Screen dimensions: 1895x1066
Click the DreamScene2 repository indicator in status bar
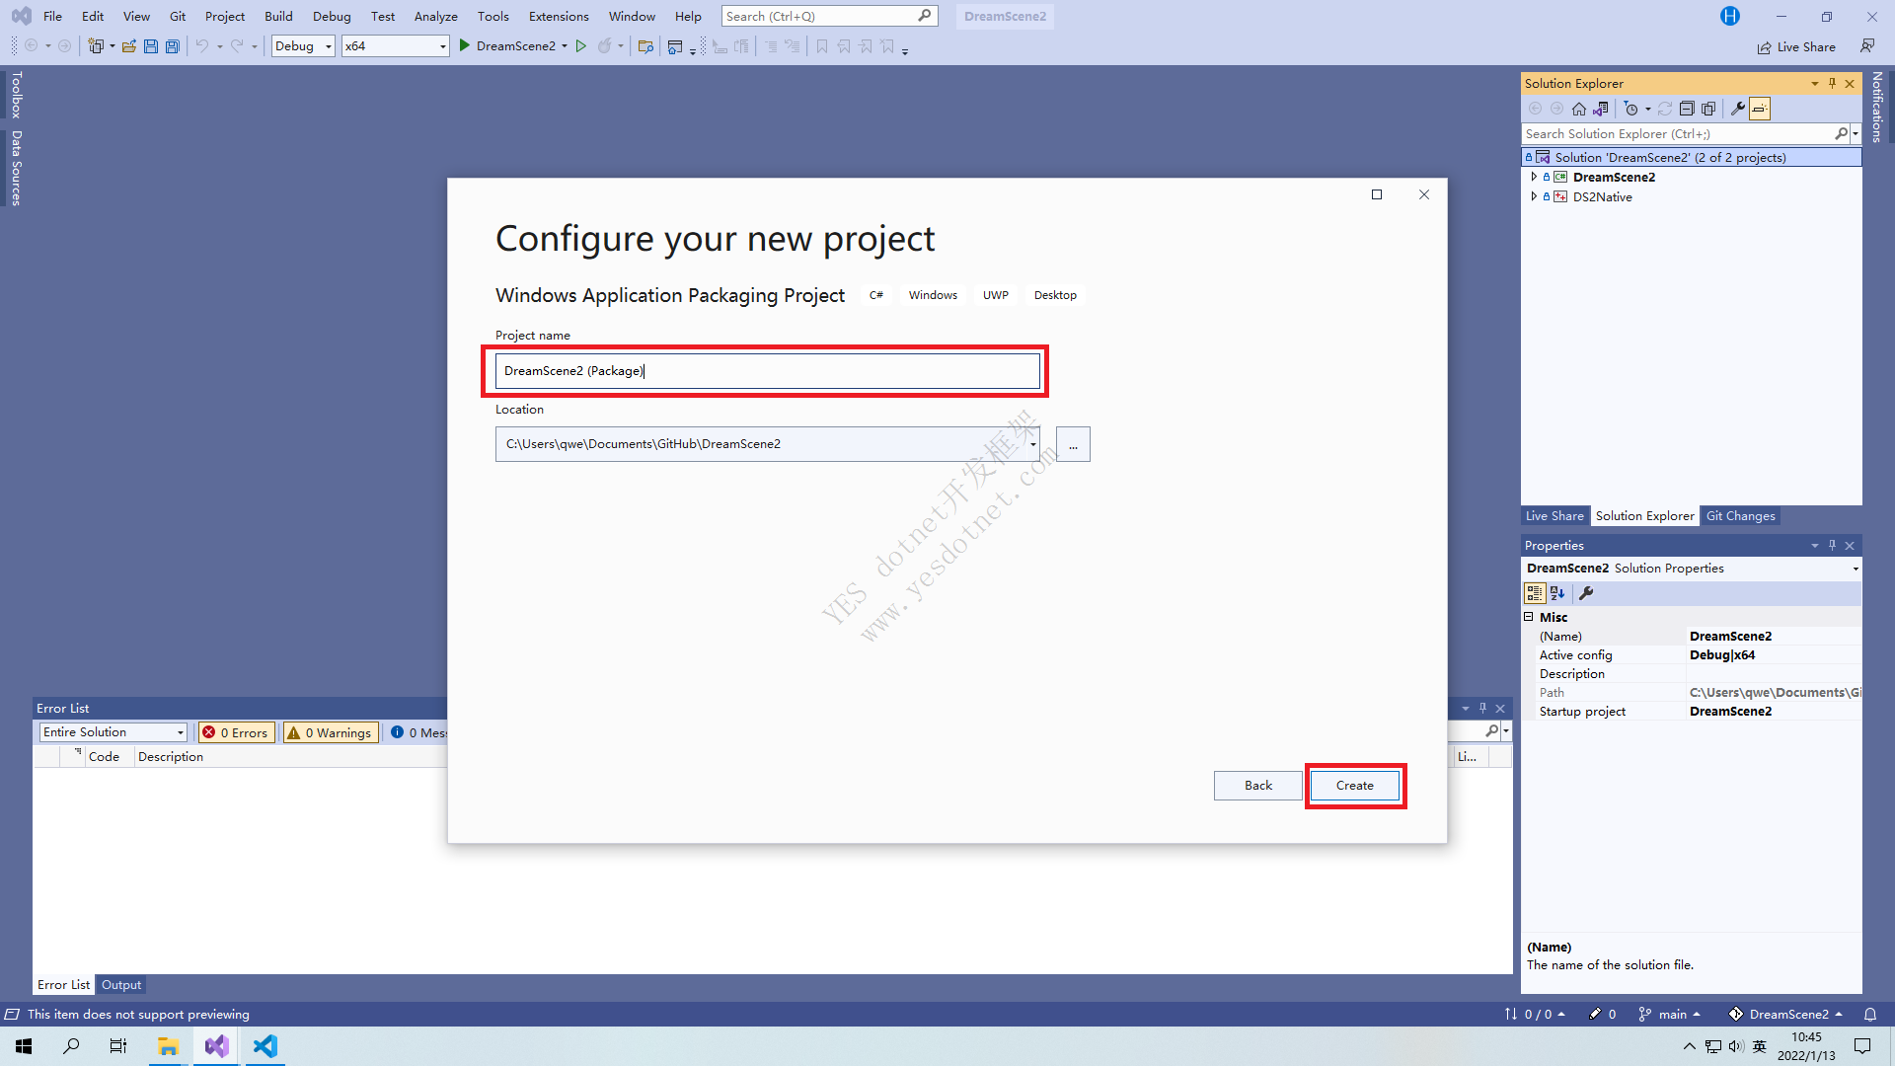tap(1786, 1014)
